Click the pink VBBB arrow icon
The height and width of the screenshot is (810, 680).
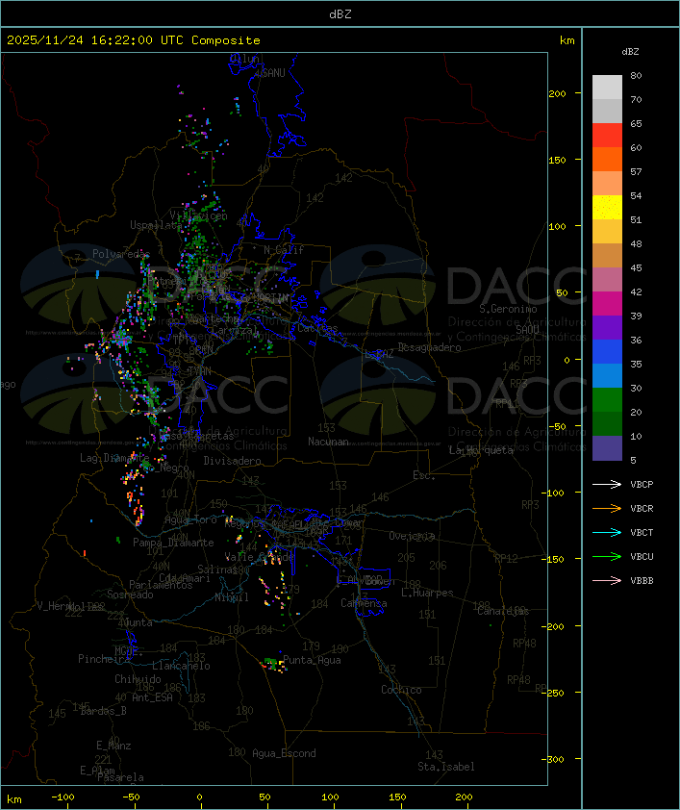pyautogui.click(x=607, y=580)
